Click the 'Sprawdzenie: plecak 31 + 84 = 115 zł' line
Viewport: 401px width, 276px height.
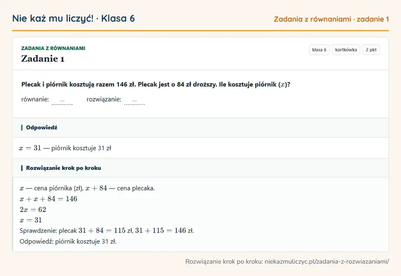point(107,230)
